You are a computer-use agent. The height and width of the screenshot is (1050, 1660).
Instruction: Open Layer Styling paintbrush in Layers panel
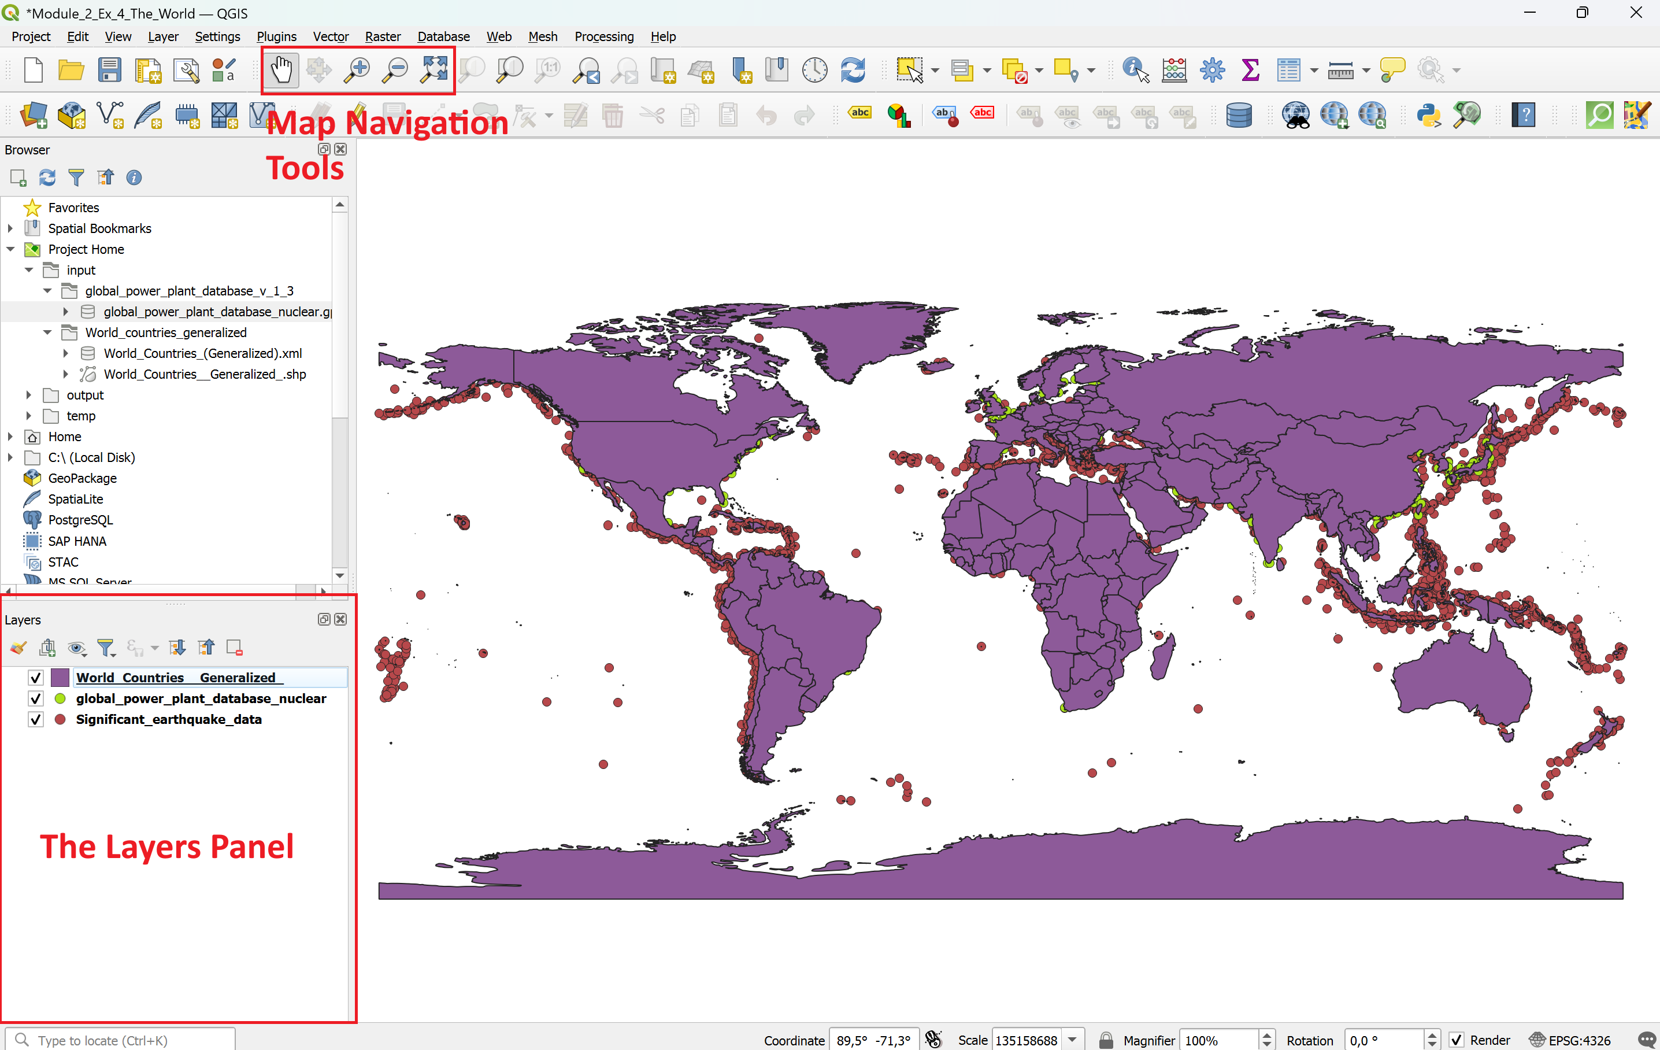coord(18,648)
